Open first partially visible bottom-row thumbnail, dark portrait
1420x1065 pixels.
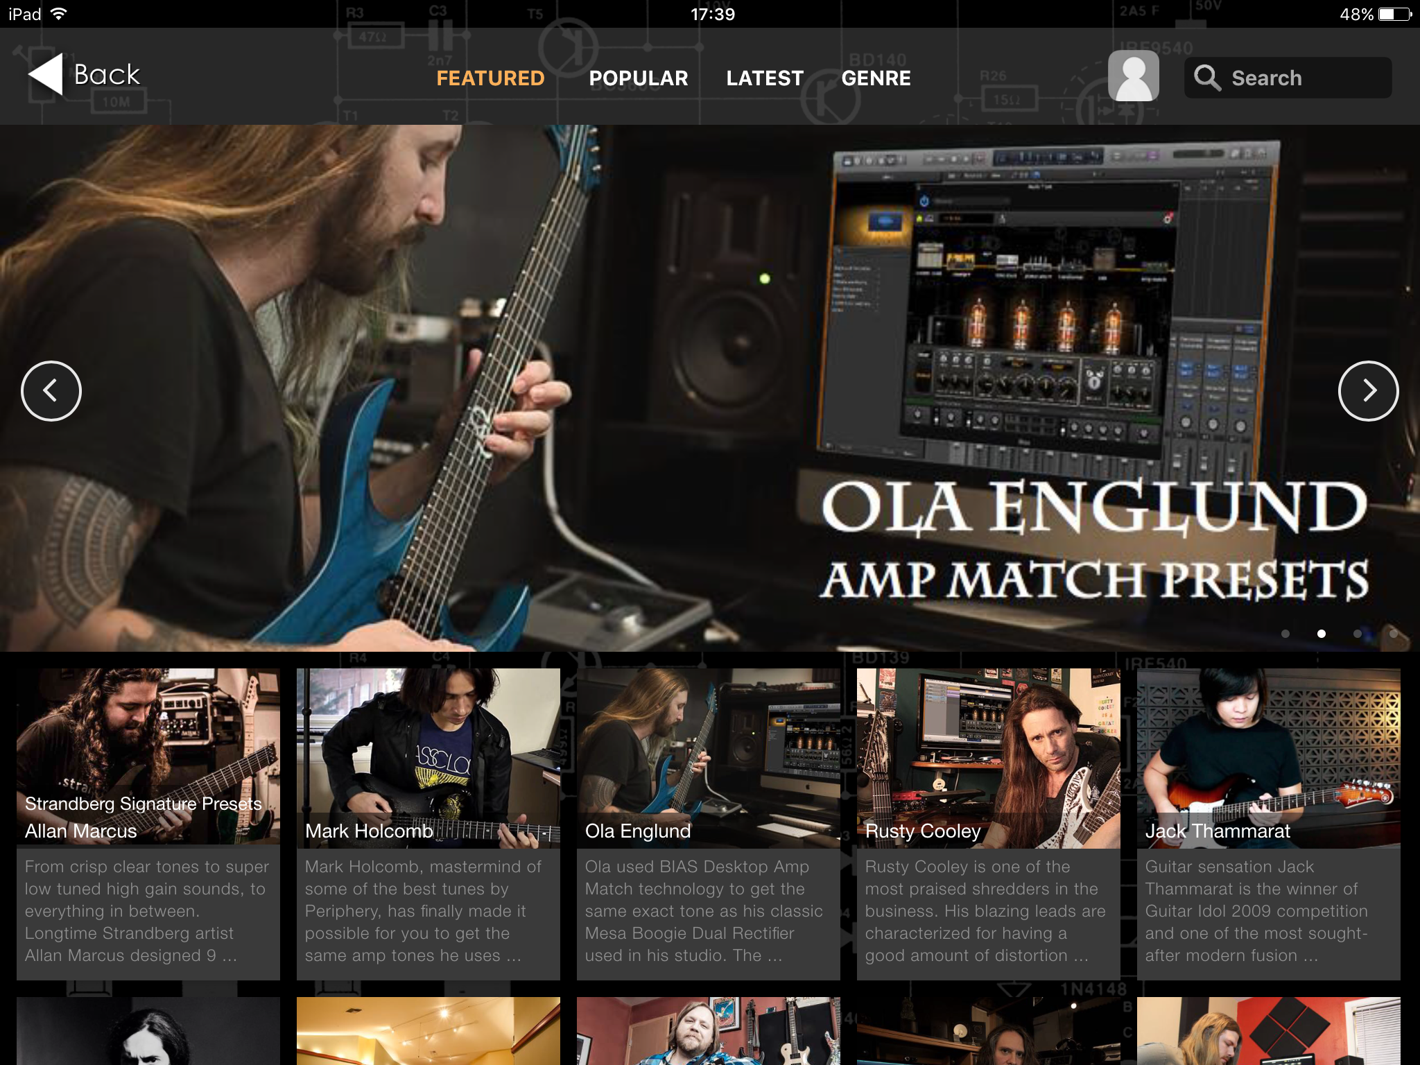tap(148, 1031)
